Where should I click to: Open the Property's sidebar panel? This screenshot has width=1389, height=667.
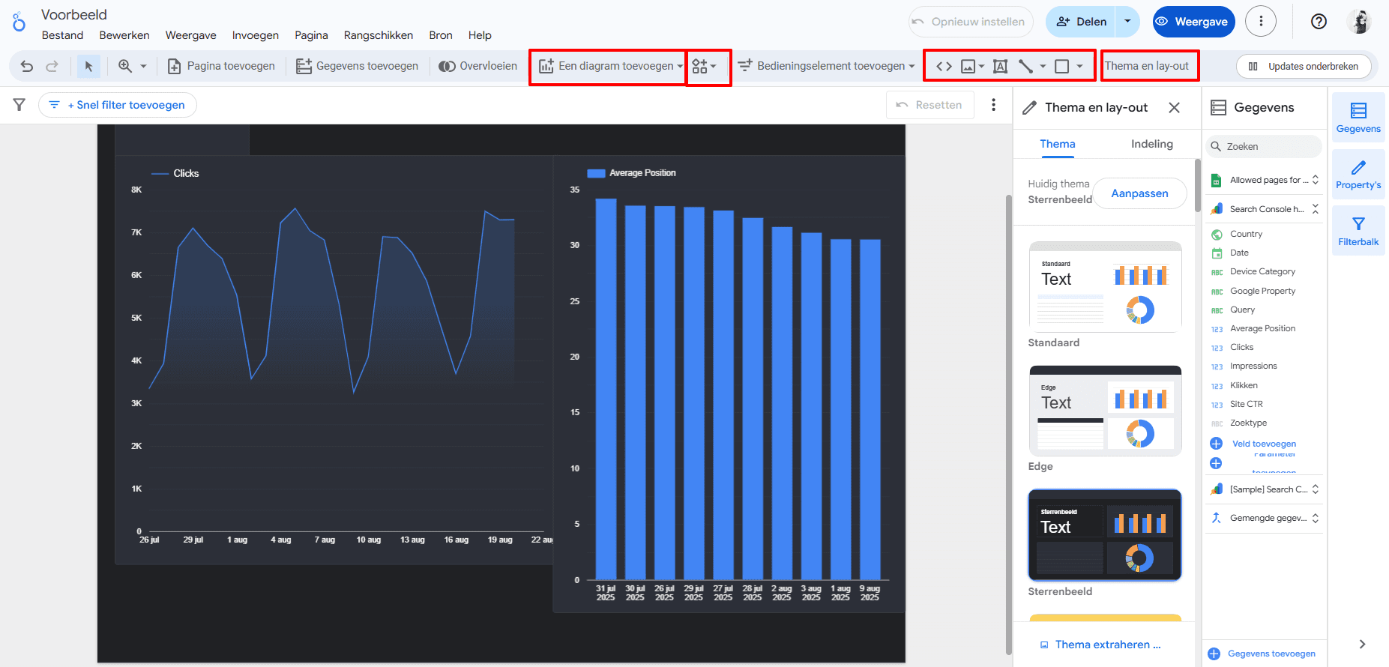(1358, 174)
